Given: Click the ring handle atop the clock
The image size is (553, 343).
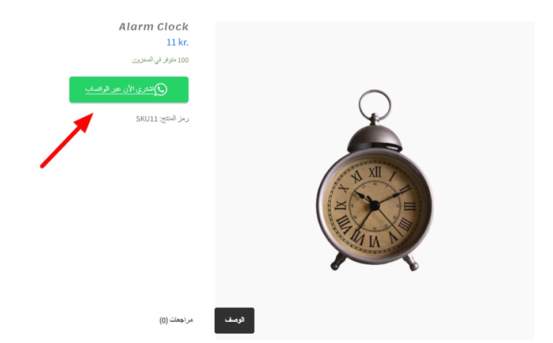Looking at the screenshot, I should [374, 105].
